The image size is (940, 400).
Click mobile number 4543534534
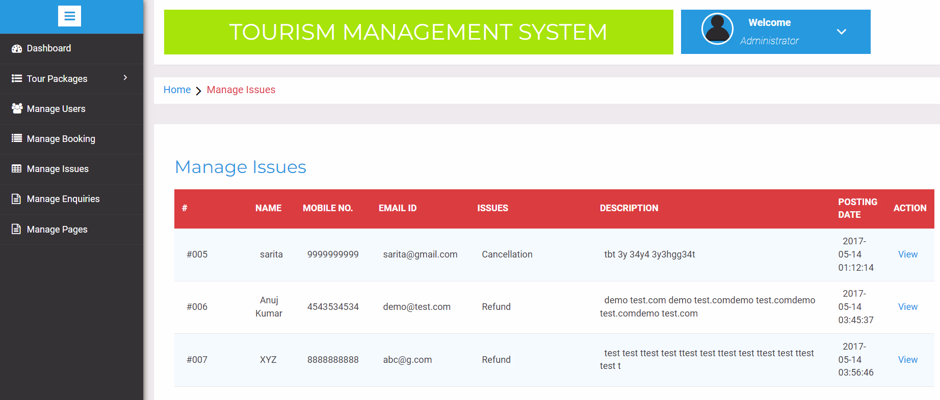(333, 307)
